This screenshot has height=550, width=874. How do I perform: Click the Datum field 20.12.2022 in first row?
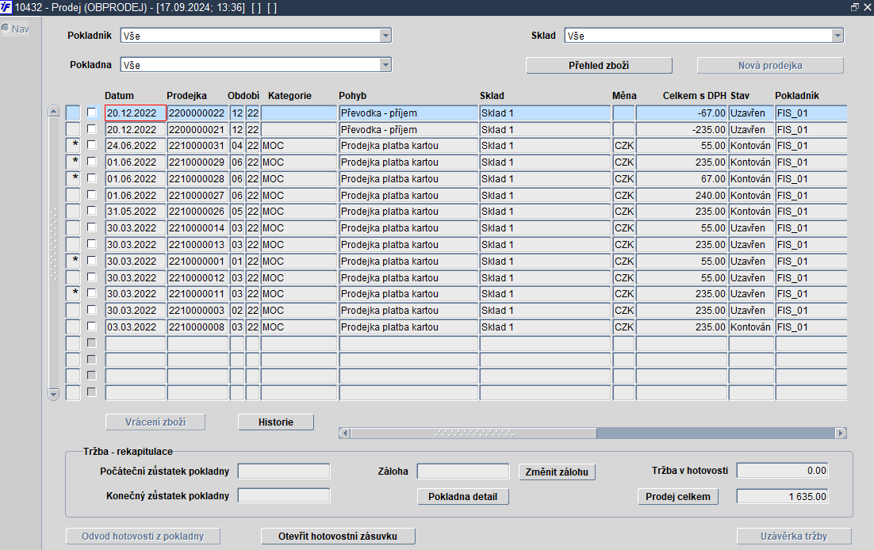[136, 113]
